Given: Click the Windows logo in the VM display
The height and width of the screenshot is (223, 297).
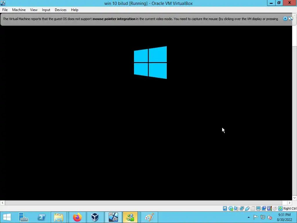Looking at the screenshot, I should coord(151,62).
